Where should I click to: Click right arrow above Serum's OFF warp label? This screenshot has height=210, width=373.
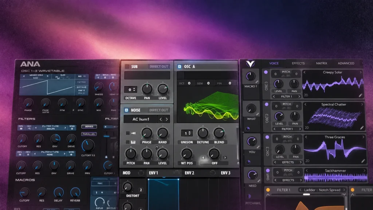225,157
